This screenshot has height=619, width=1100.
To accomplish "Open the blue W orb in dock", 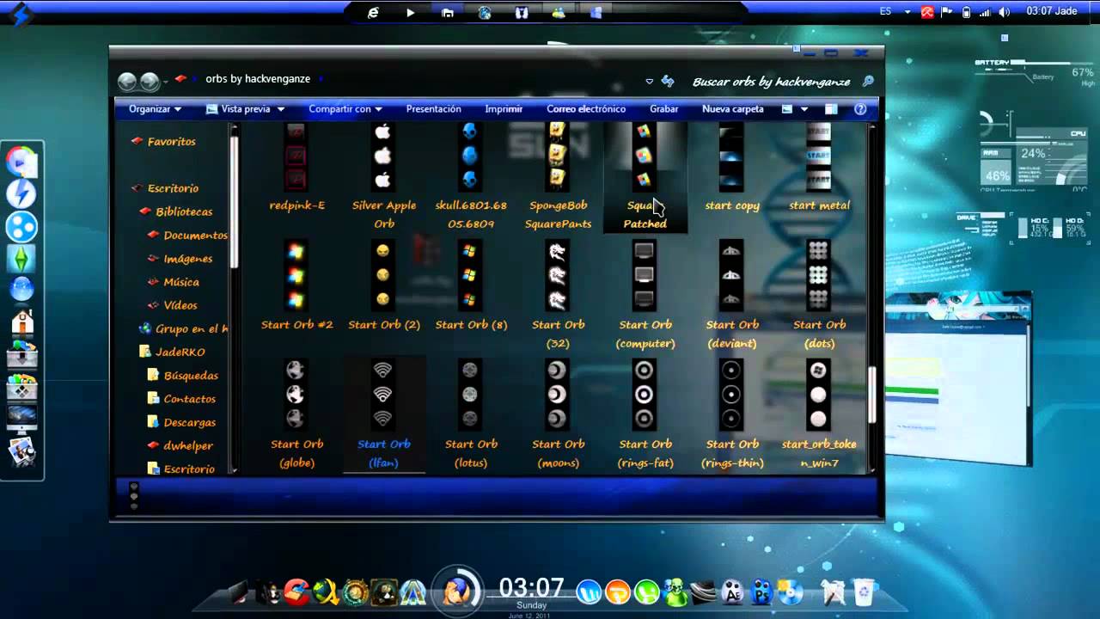I will point(590,591).
